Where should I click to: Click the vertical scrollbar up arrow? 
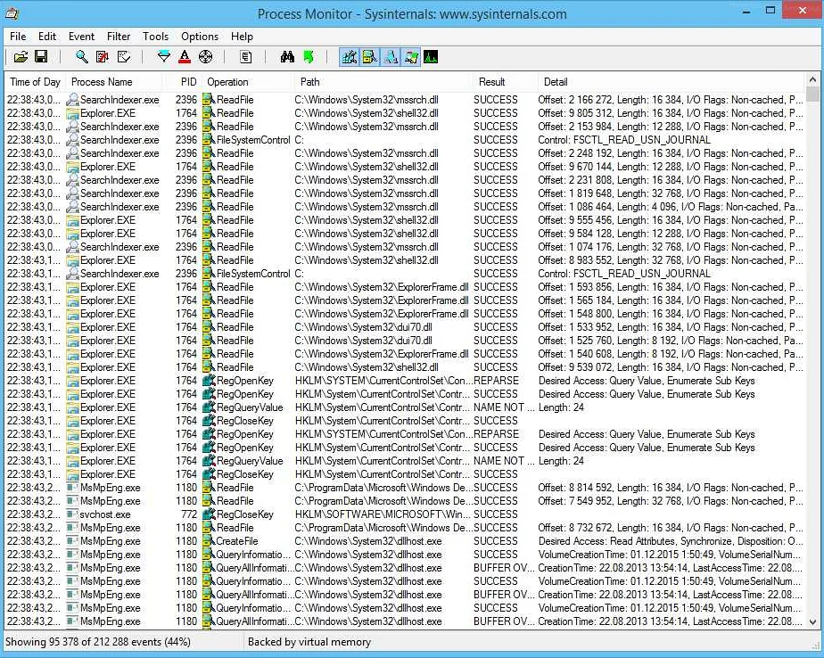click(814, 78)
